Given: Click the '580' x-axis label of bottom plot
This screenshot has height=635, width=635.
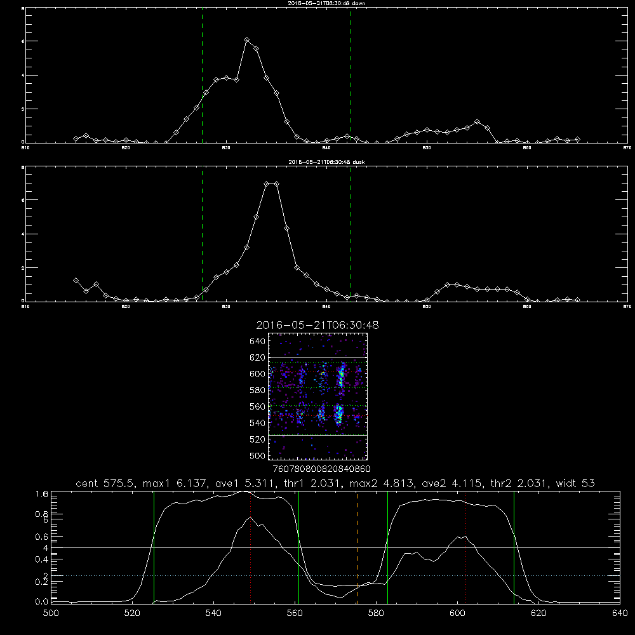Looking at the screenshot, I should 376,613.
